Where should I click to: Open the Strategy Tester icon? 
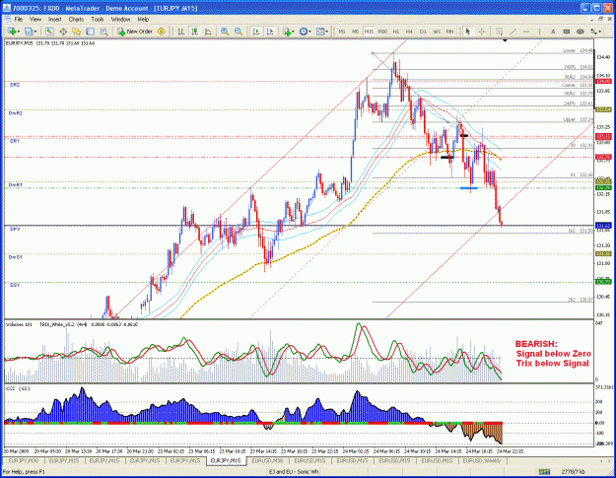[103, 32]
